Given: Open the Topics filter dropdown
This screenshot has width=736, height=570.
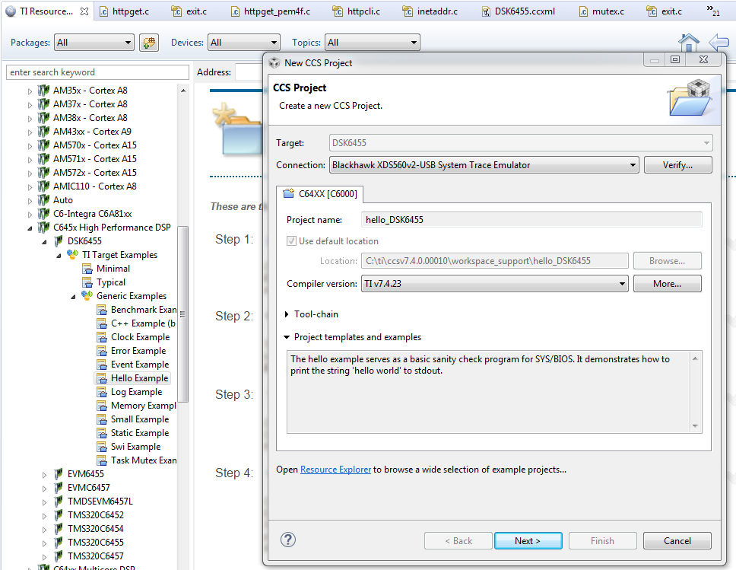Looking at the screenshot, I should click(x=373, y=43).
